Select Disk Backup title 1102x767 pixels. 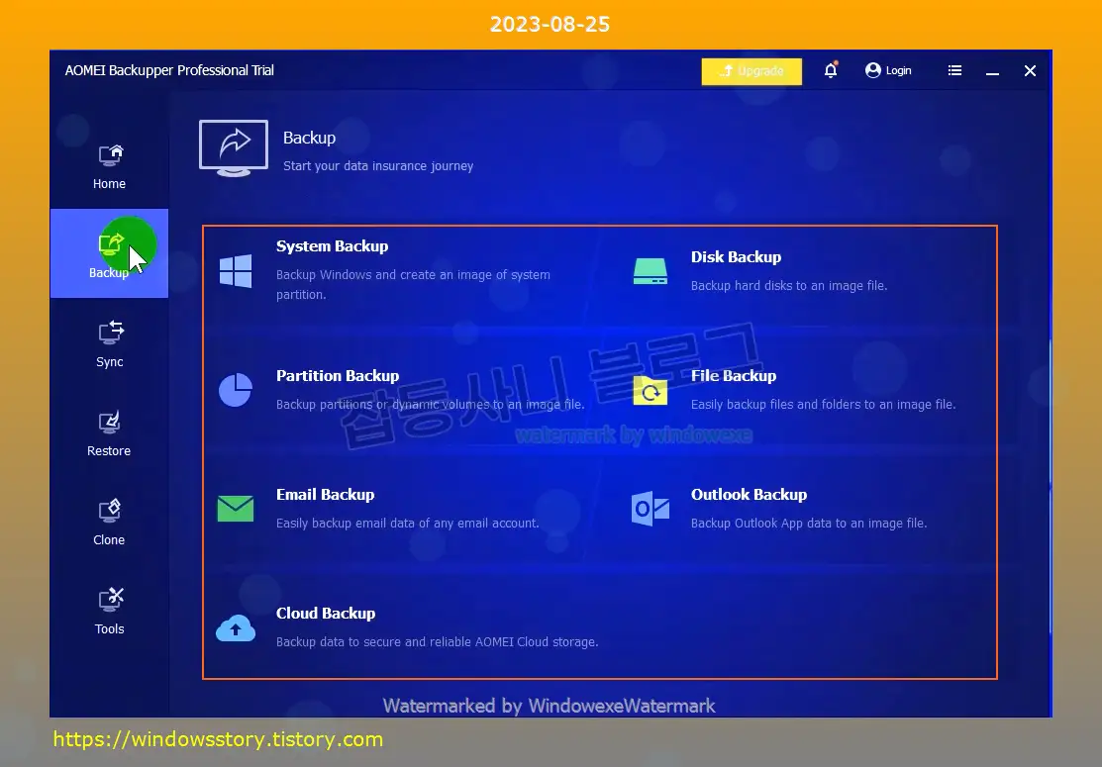pyautogui.click(x=736, y=257)
